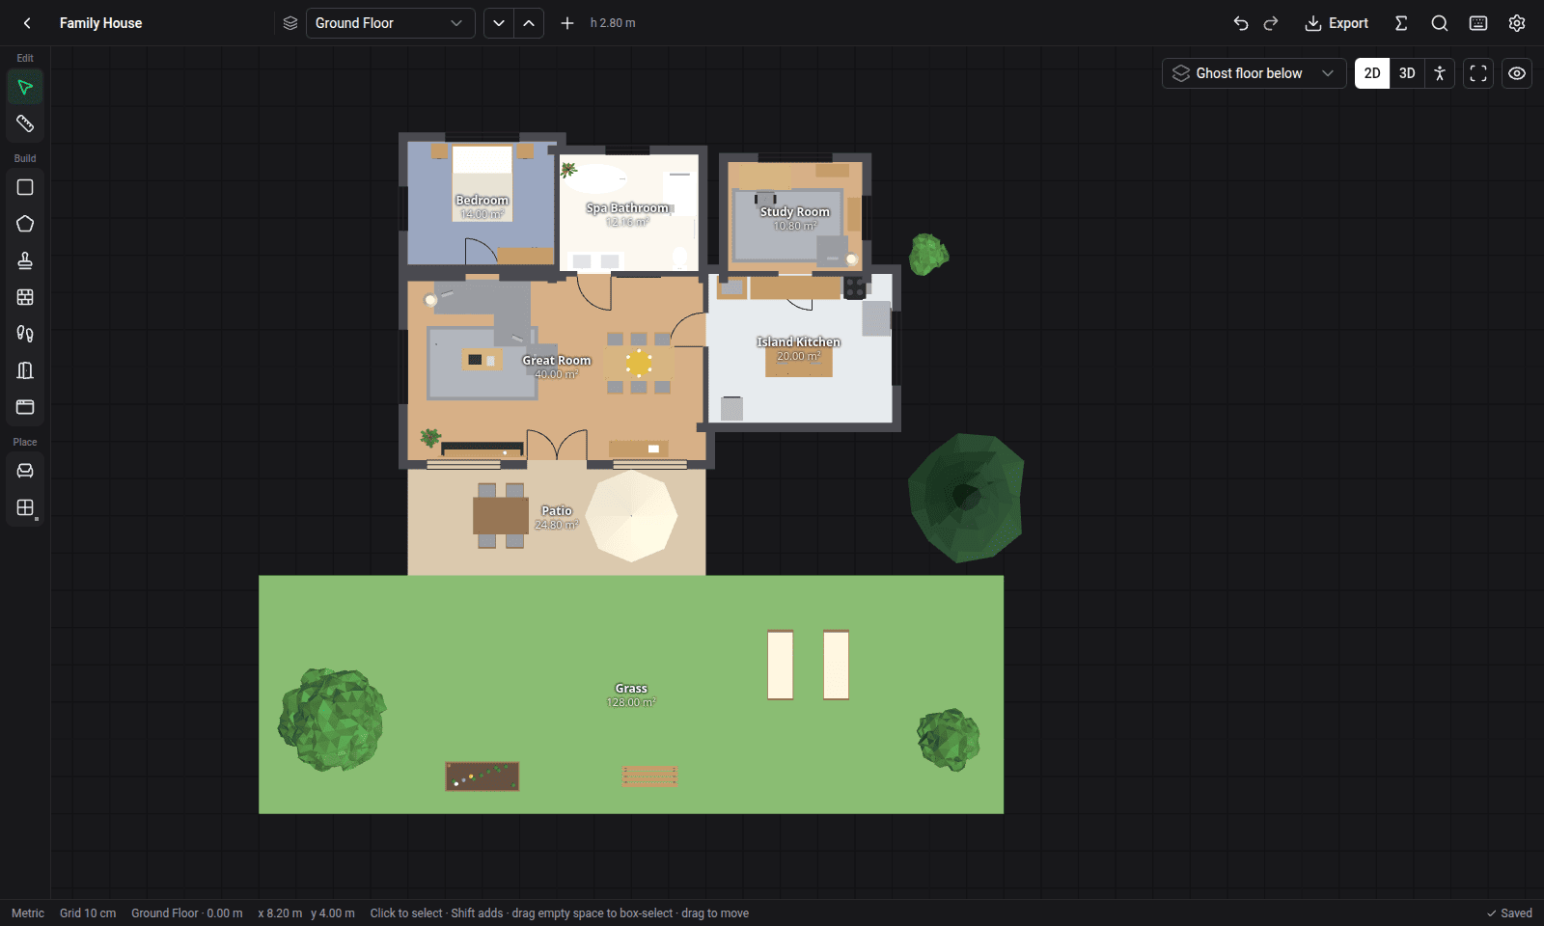The height and width of the screenshot is (926, 1544).
Task: Select the door tool
Action: coord(25,370)
